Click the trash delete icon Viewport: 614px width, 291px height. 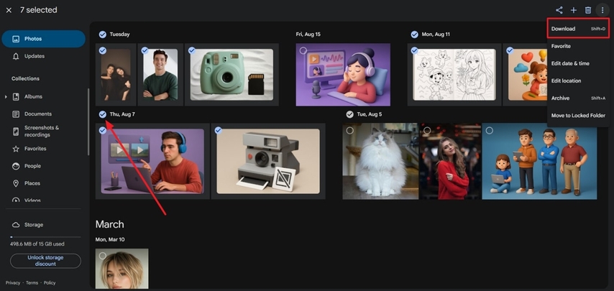[588, 10]
